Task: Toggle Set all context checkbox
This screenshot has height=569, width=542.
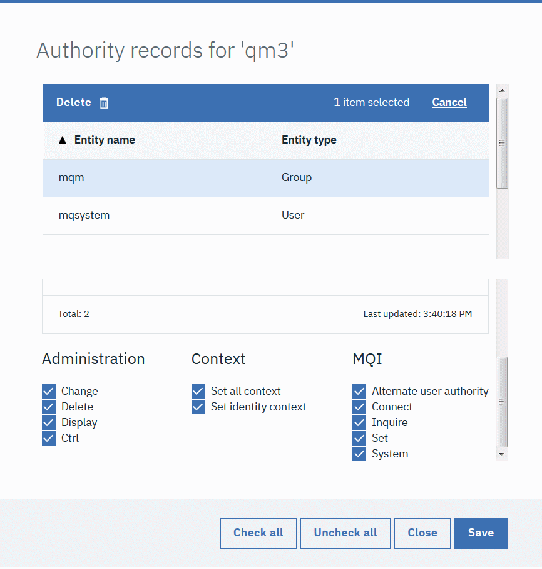Action: click(198, 391)
